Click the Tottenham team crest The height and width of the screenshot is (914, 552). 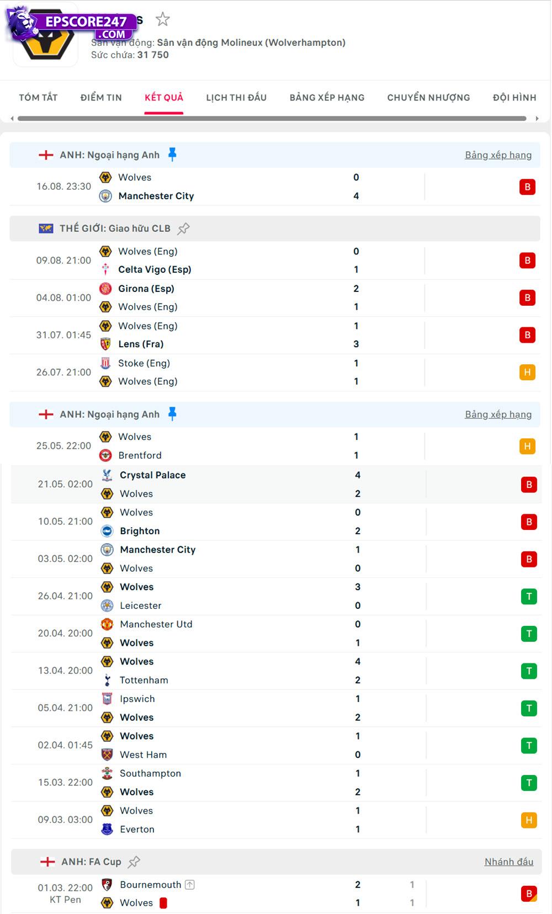coord(107,680)
